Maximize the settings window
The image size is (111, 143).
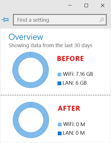pos(86,5)
